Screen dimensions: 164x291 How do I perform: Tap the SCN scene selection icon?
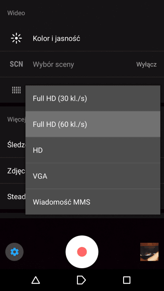tap(16, 64)
